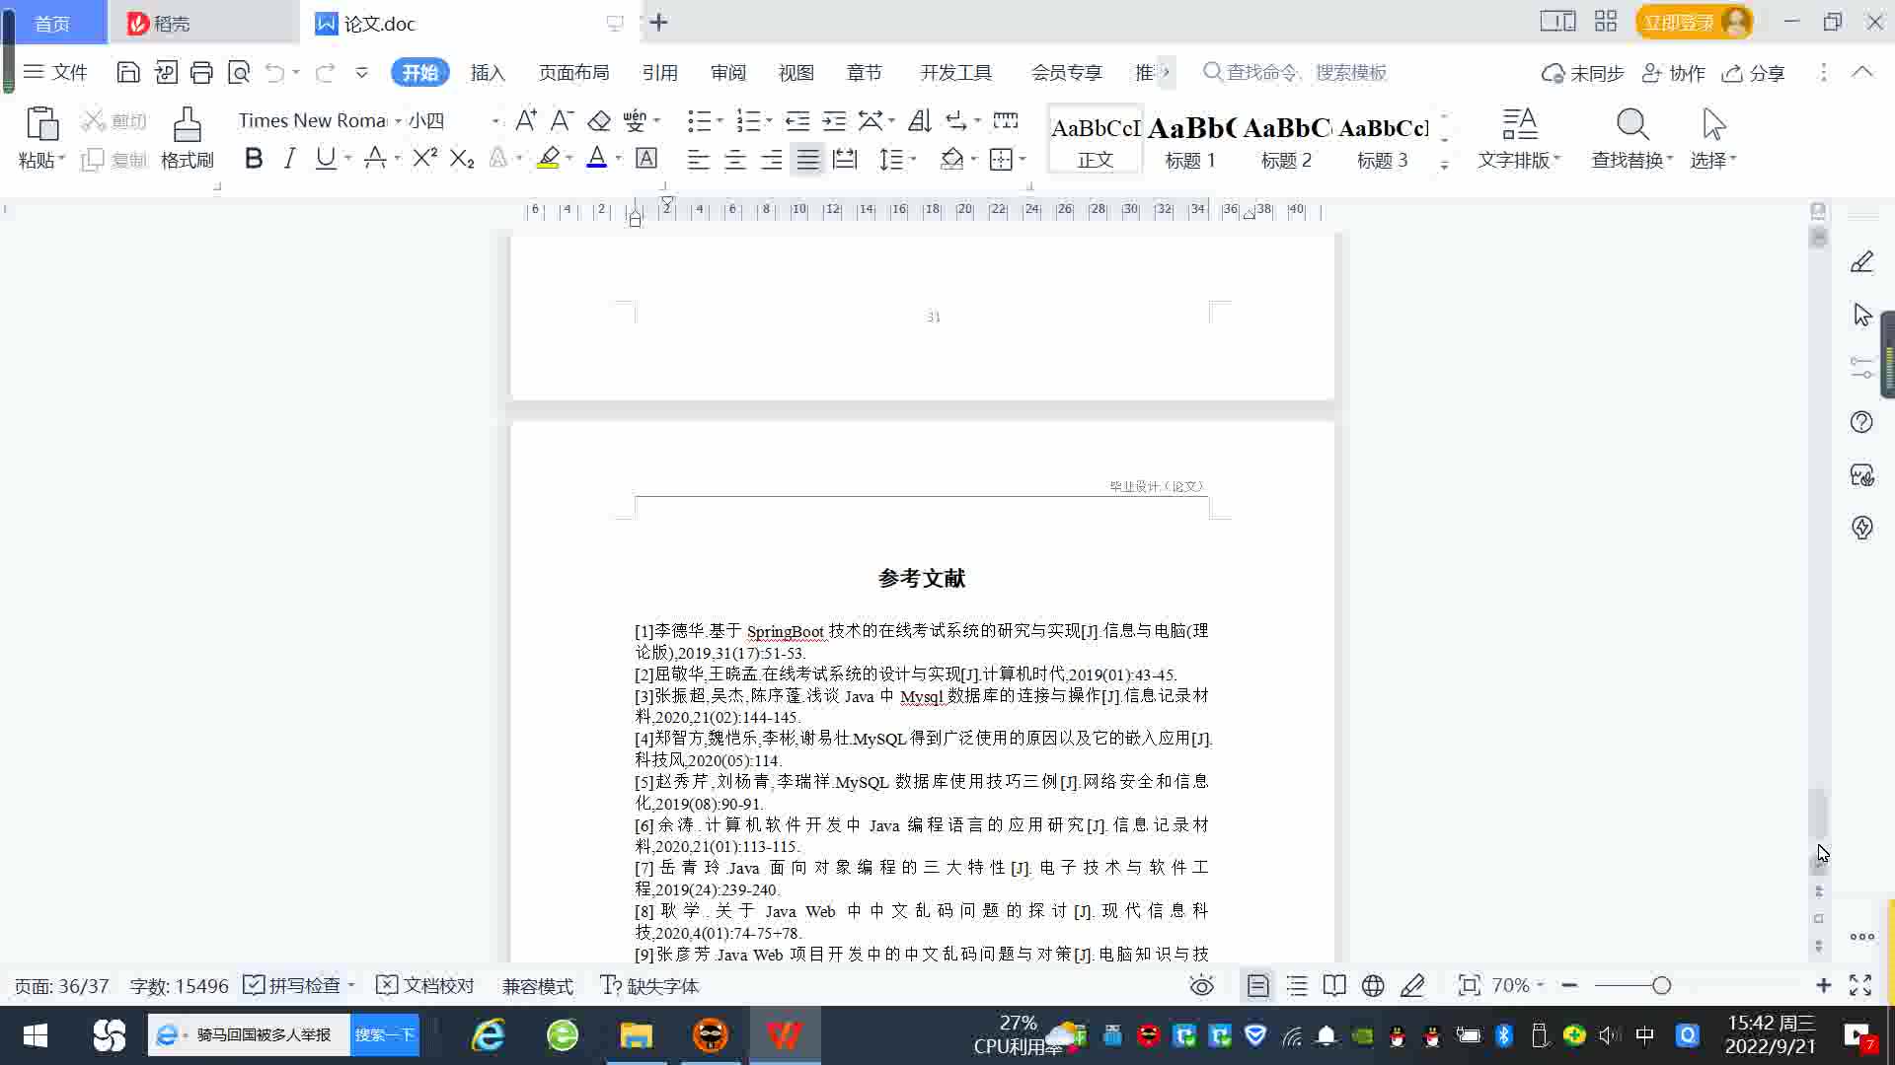
Task: Click the eye protection mode icon in status bar
Action: pyautogui.click(x=1201, y=986)
